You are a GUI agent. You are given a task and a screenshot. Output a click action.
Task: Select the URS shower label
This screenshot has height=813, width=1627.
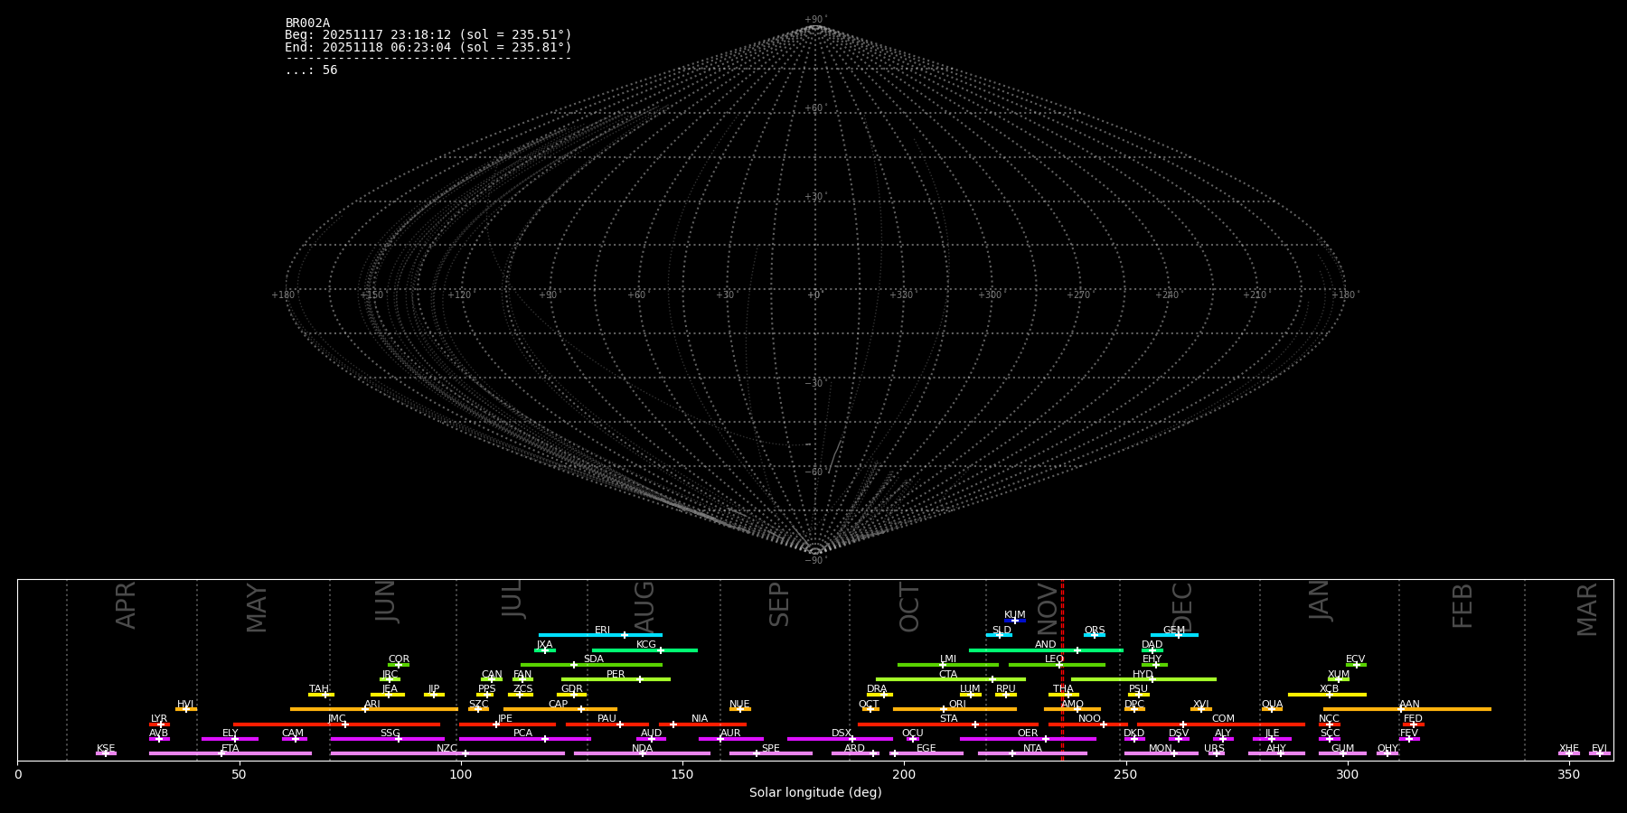[x=1215, y=749]
